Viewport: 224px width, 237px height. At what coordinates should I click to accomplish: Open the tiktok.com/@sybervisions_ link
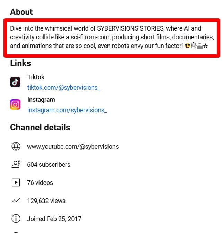tap(64, 88)
